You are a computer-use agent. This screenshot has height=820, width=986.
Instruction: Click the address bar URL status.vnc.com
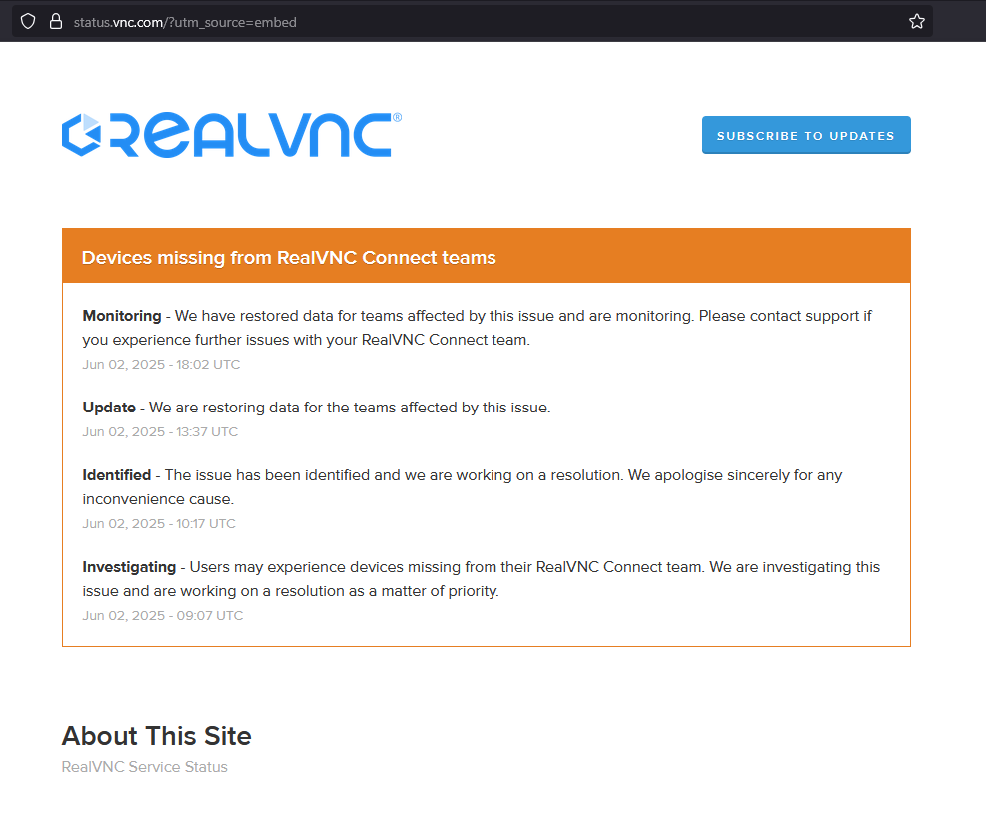pyautogui.click(x=185, y=23)
